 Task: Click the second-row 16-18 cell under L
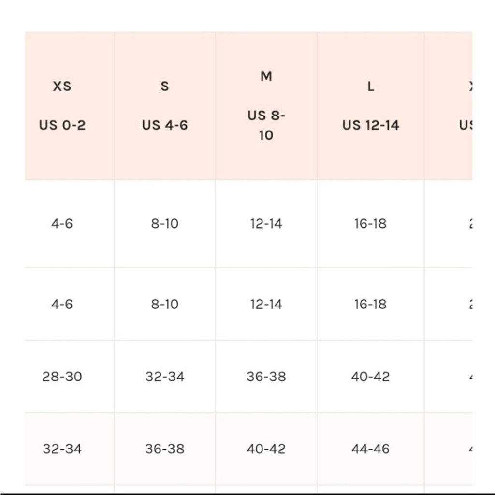pos(371,305)
